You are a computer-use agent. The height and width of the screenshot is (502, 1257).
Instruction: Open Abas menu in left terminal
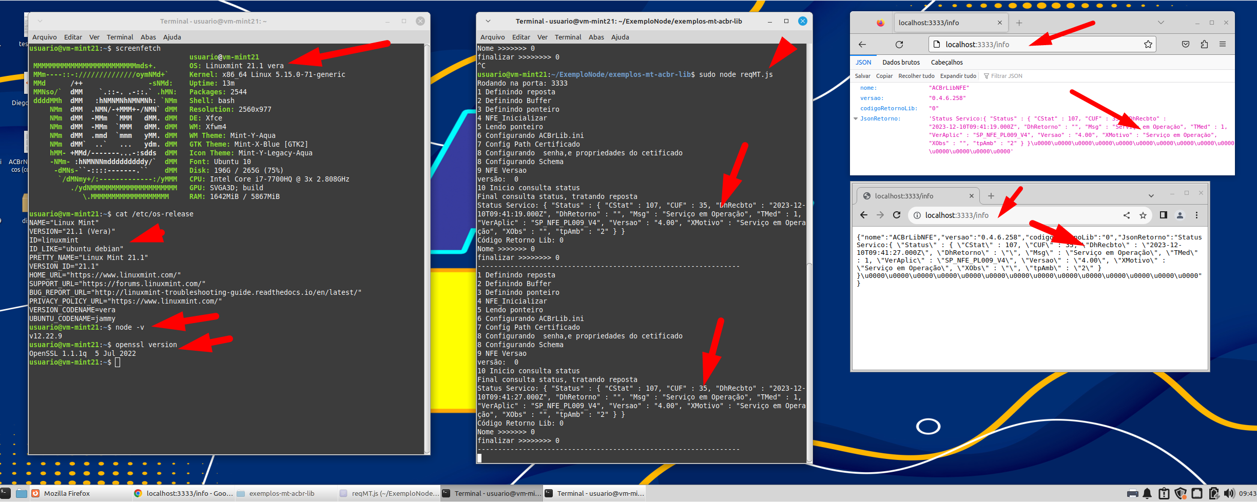[148, 37]
